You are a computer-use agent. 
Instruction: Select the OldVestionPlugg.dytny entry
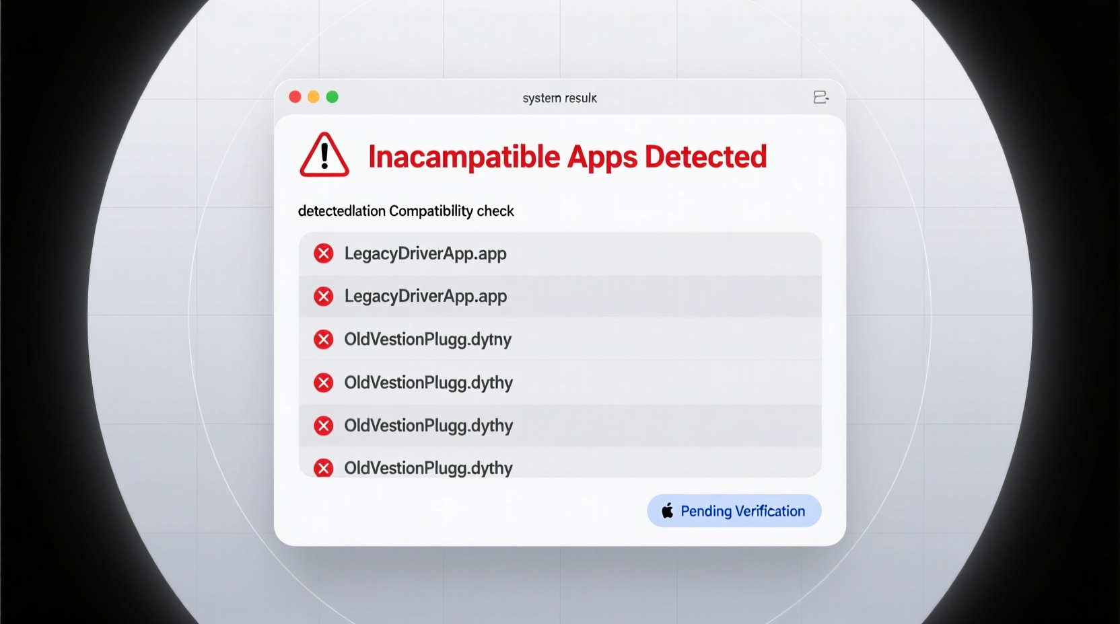pyautogui.click(x=428, y=340)
